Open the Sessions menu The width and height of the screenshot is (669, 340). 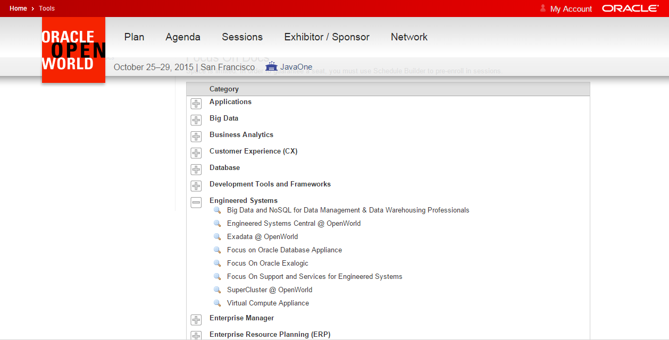click(242, 37)
